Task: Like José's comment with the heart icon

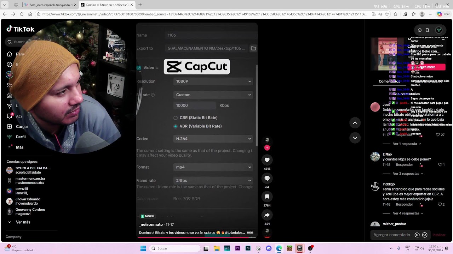Action: pyautogui.click(x=438, y=135)
